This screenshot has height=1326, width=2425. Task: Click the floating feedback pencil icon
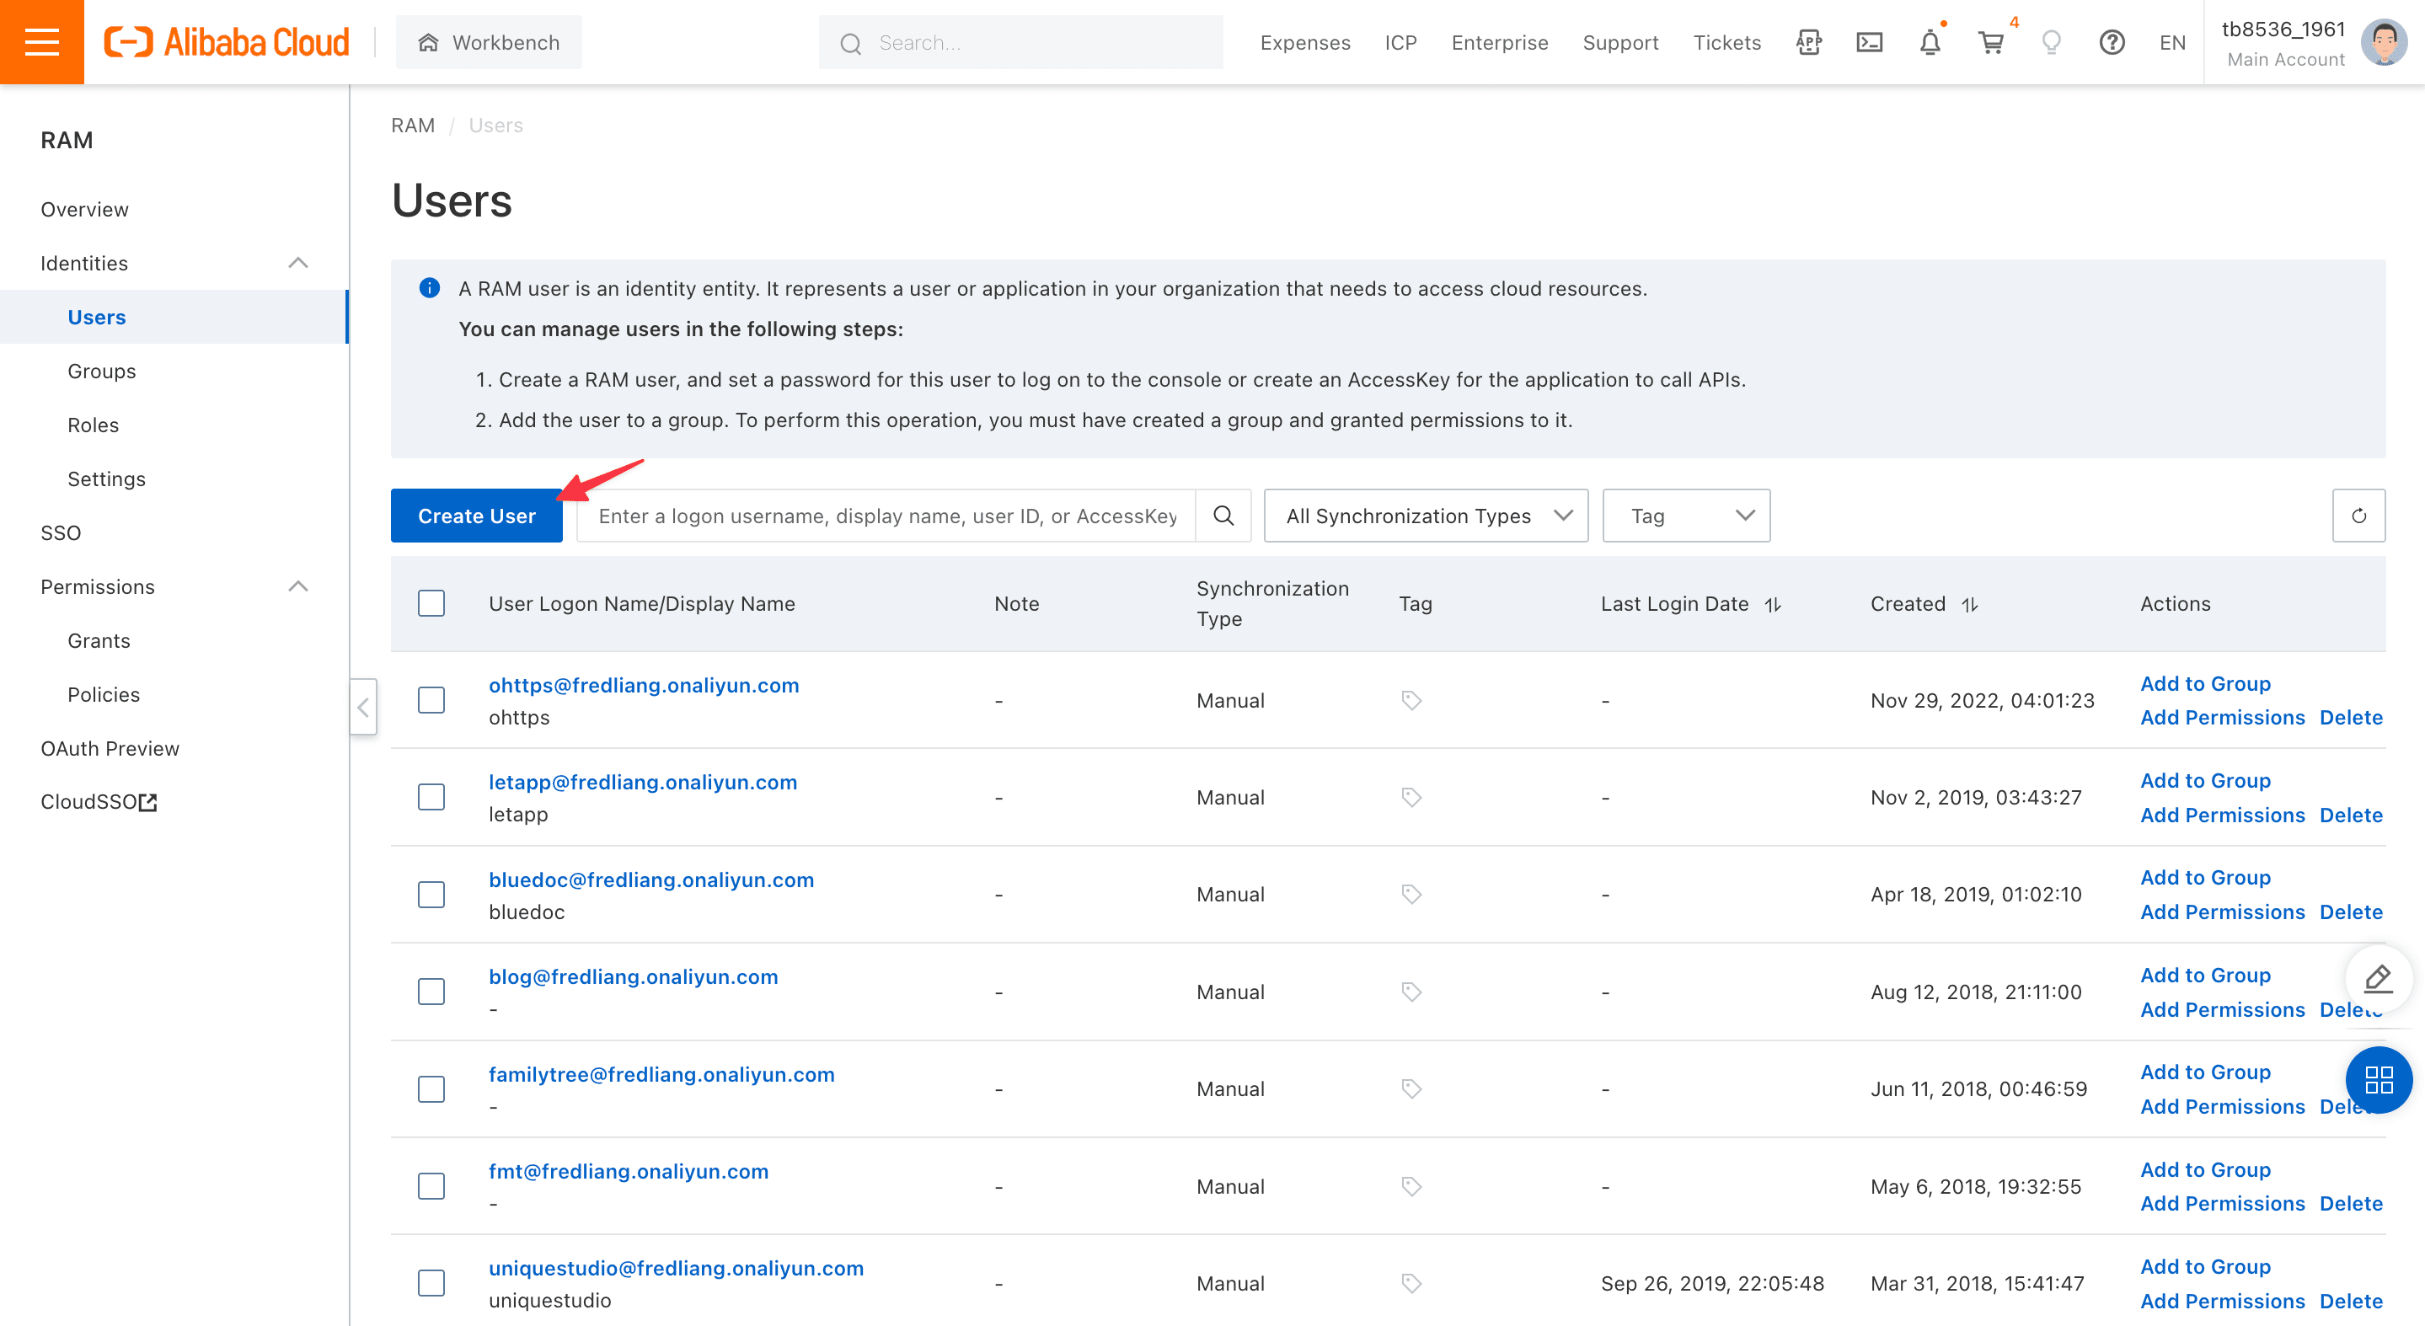2378,979
